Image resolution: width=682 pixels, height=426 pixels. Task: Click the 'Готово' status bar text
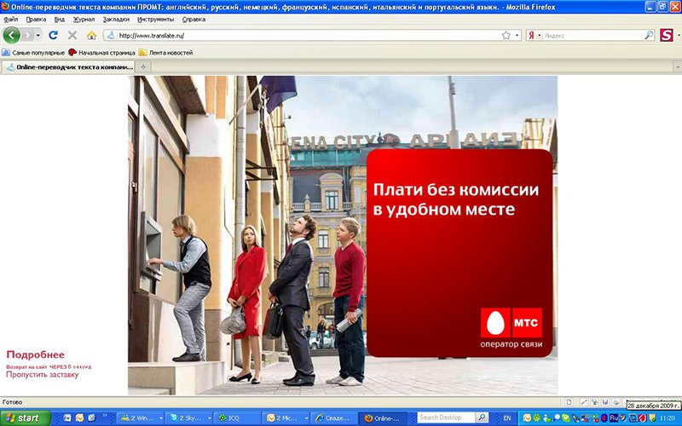[x=12, y=402]
